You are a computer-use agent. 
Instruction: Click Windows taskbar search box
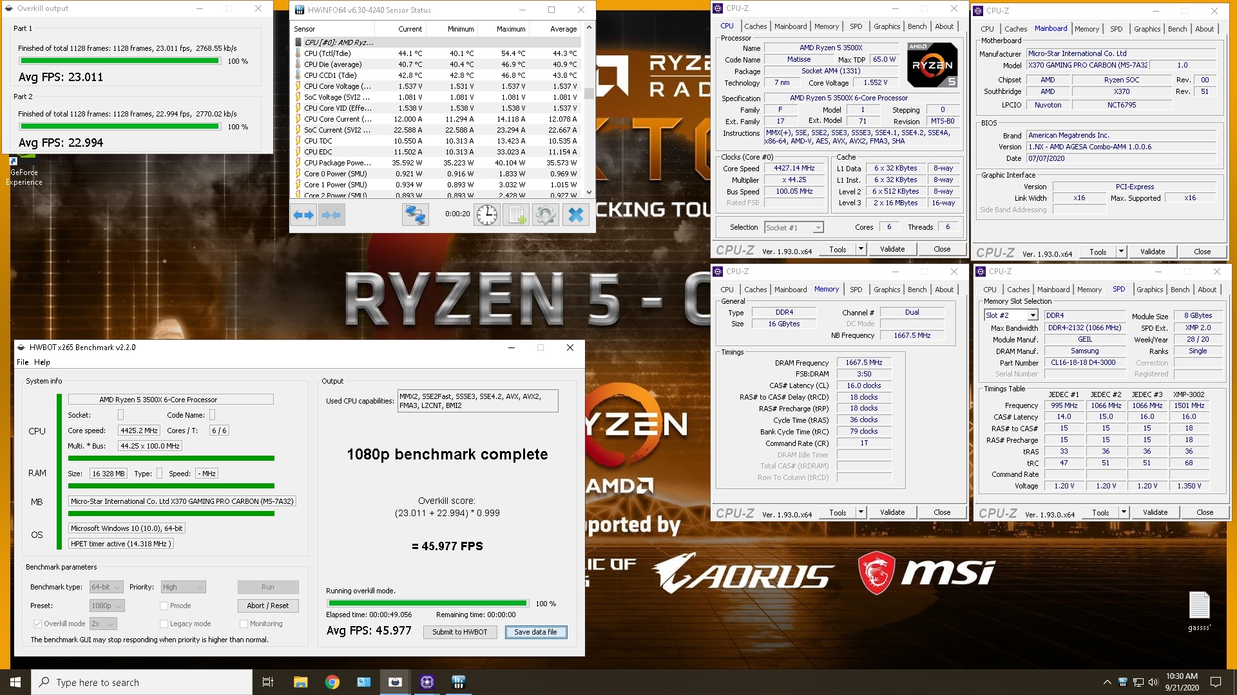pos(142,682)
